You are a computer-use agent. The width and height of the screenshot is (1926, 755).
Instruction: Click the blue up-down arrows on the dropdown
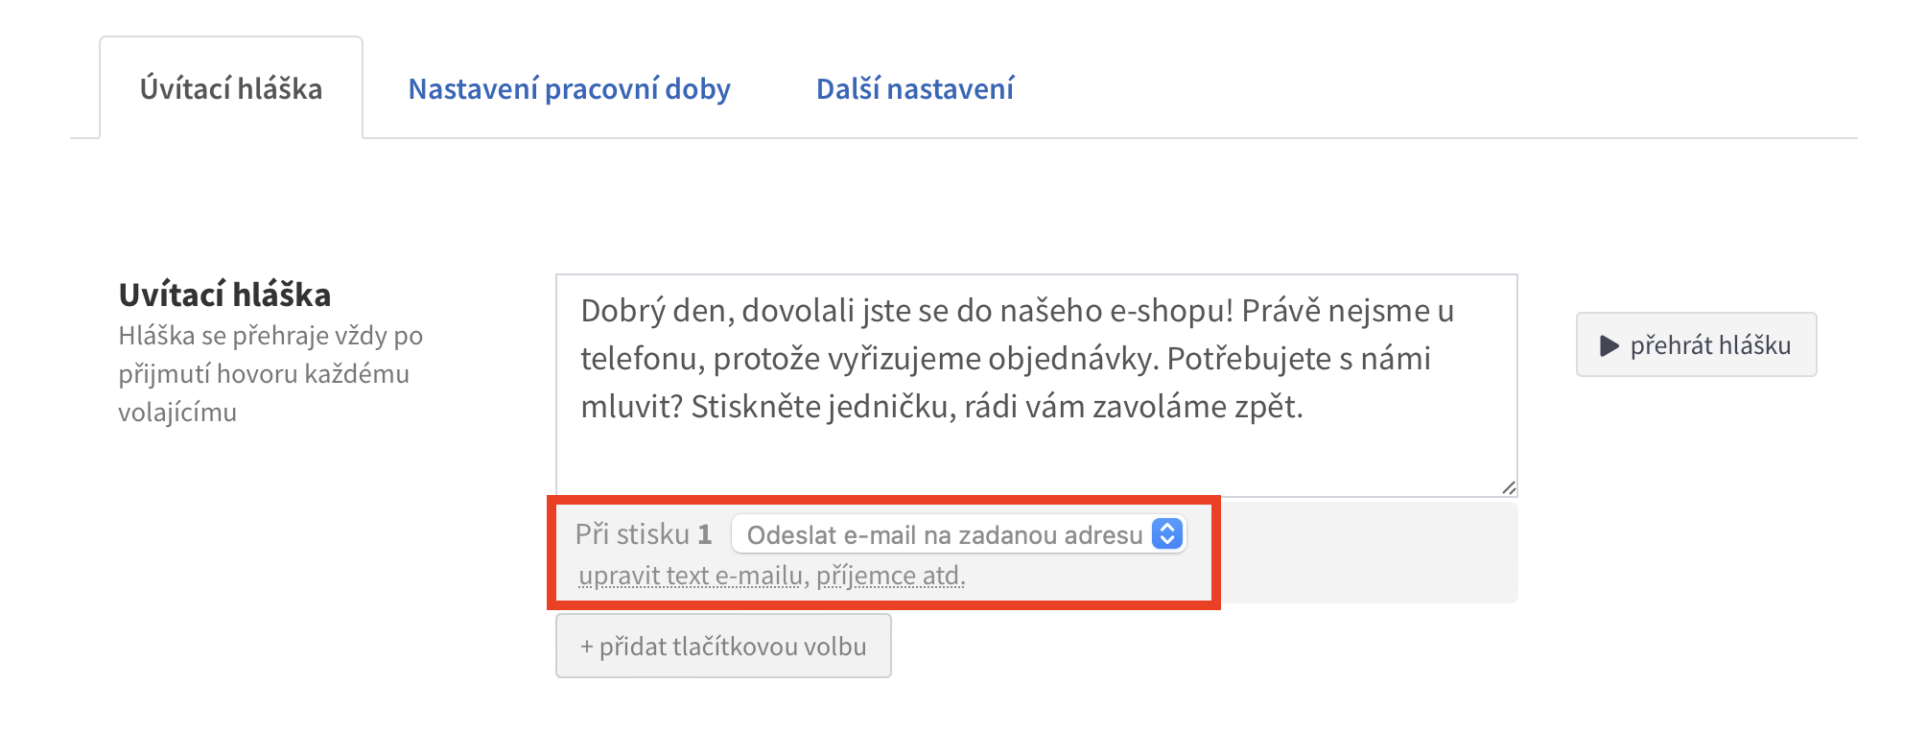(1167, 534)
